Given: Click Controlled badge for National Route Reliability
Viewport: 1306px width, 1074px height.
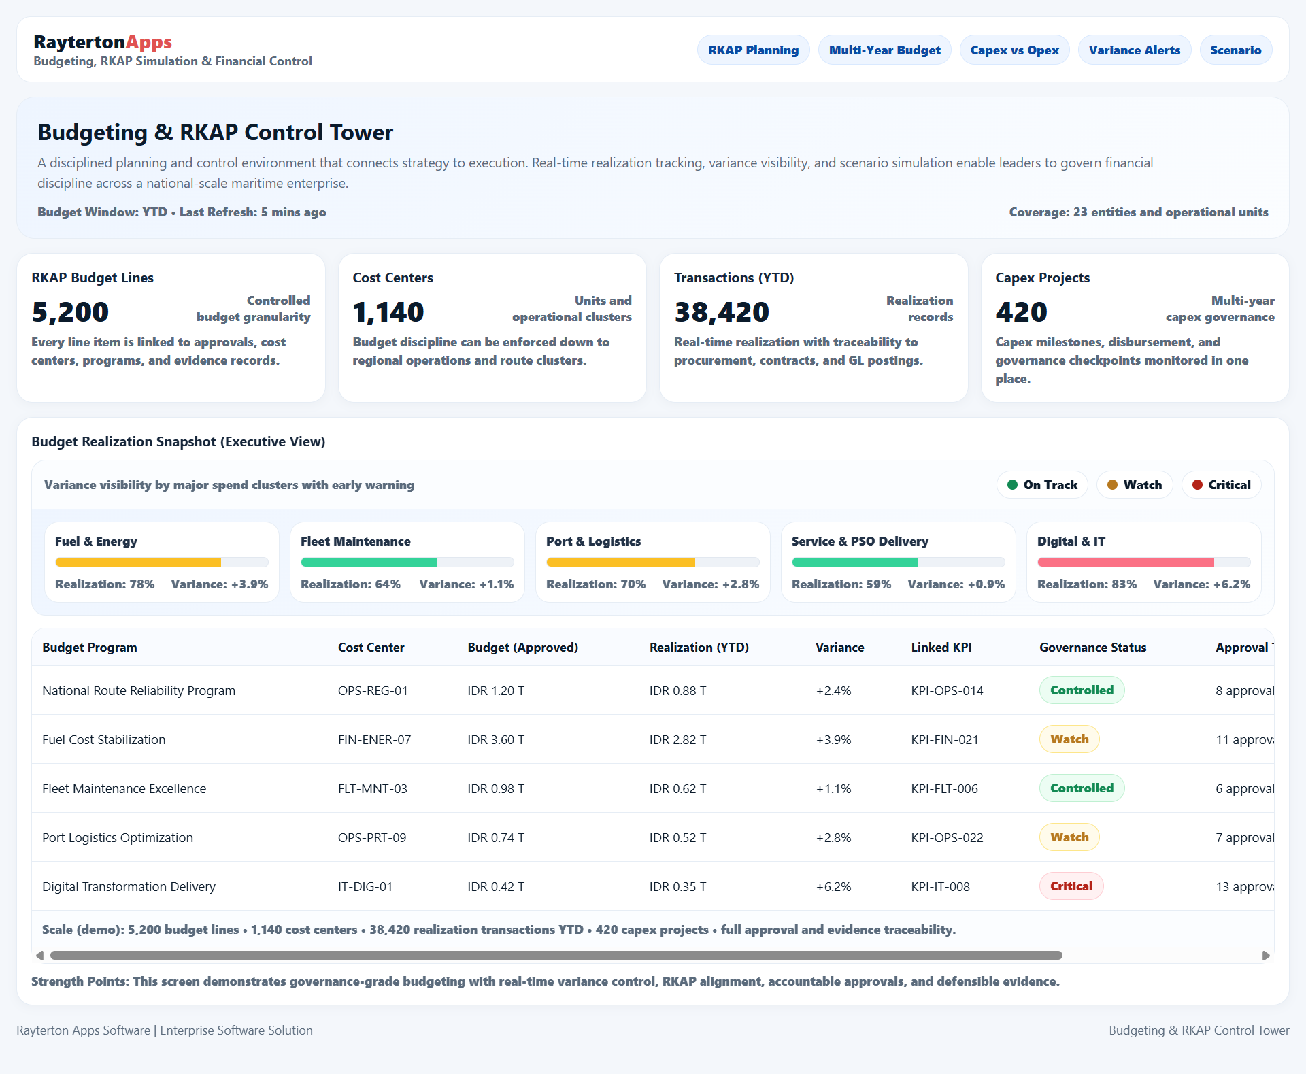Looking at the screenshot, I should click(1081, 690).
